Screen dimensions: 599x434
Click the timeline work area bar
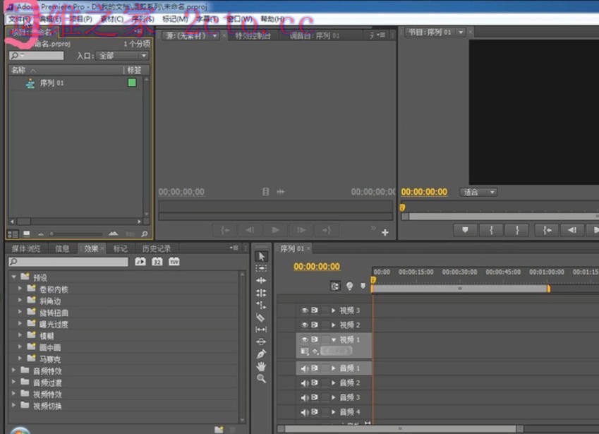click(x=460, y=289)
